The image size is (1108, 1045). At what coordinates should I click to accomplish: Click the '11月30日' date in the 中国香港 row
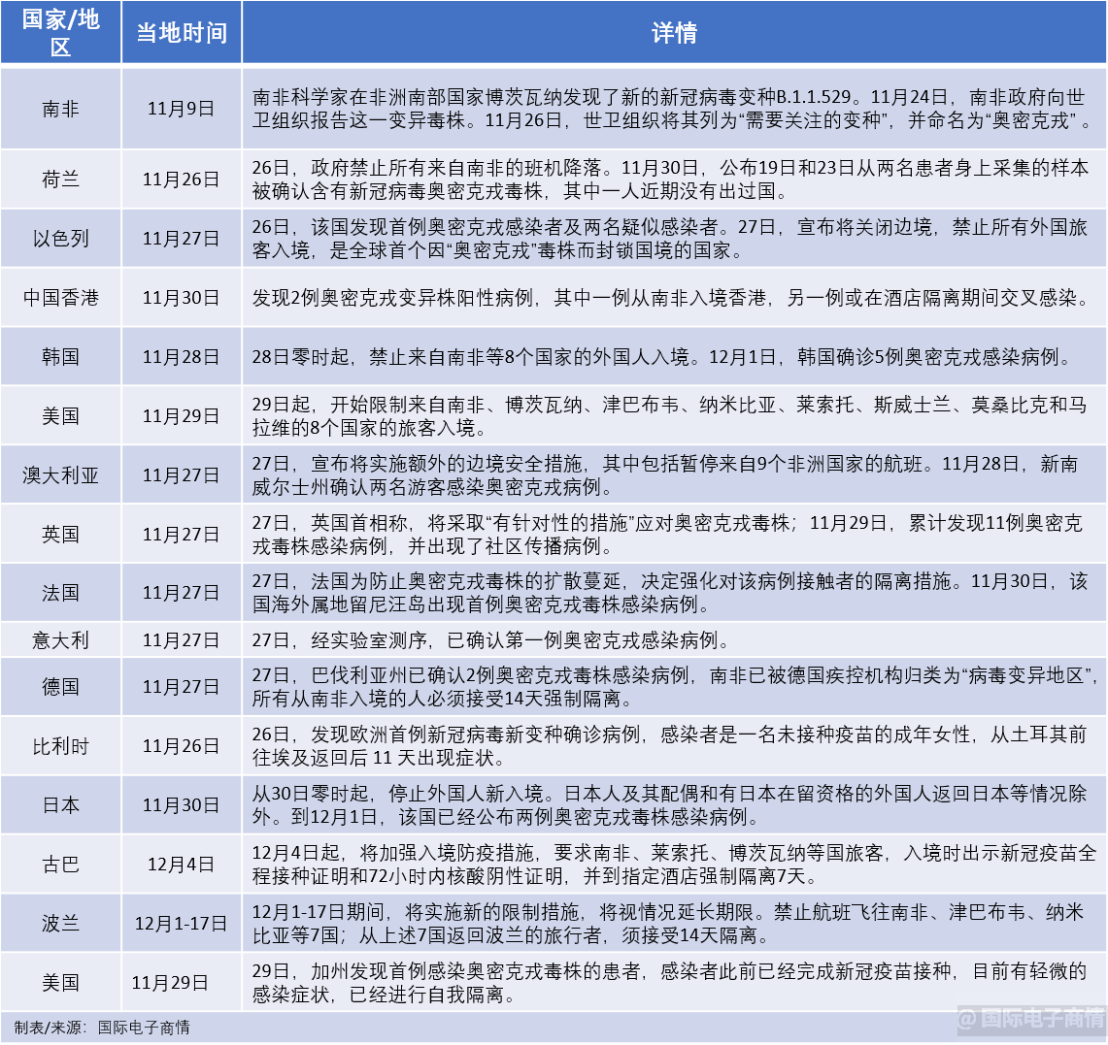(x=182, y=298)
